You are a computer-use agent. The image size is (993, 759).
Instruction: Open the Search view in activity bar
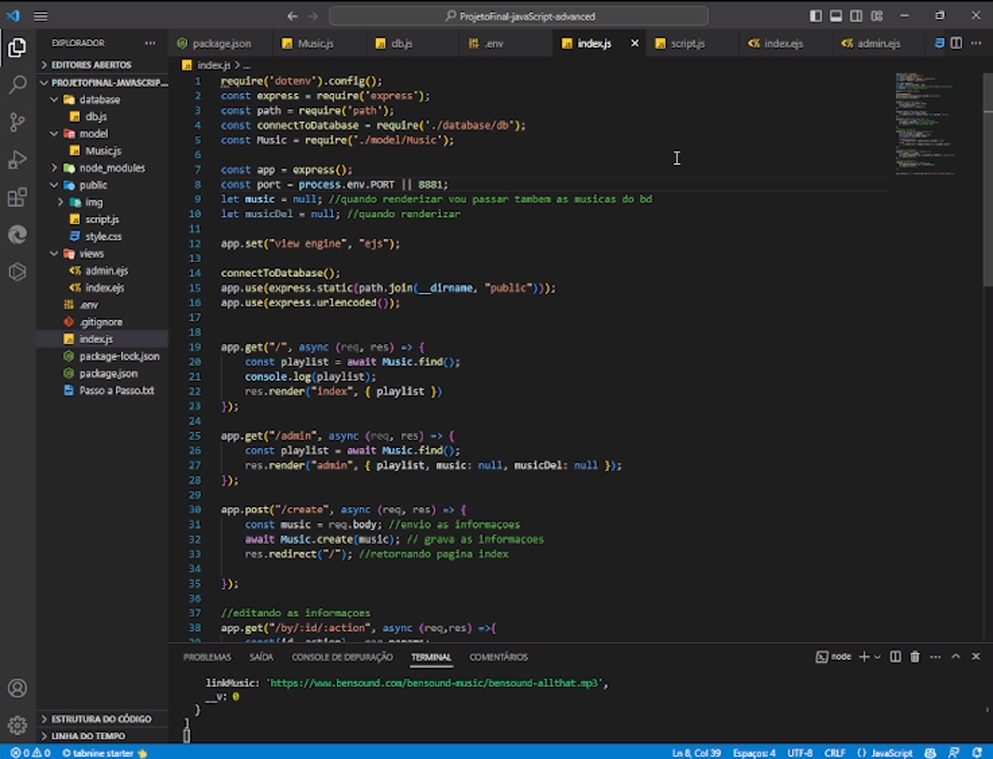coord(17,84)
